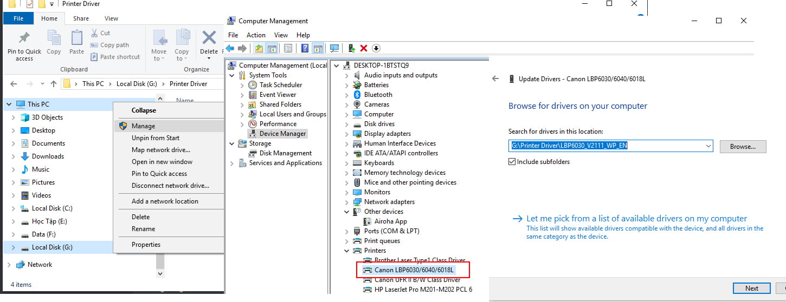Image resolution: width=786 pixels, height=302 pixels.
Task: Expand the Network node in navigation pane
Action: tap(8, 265)
